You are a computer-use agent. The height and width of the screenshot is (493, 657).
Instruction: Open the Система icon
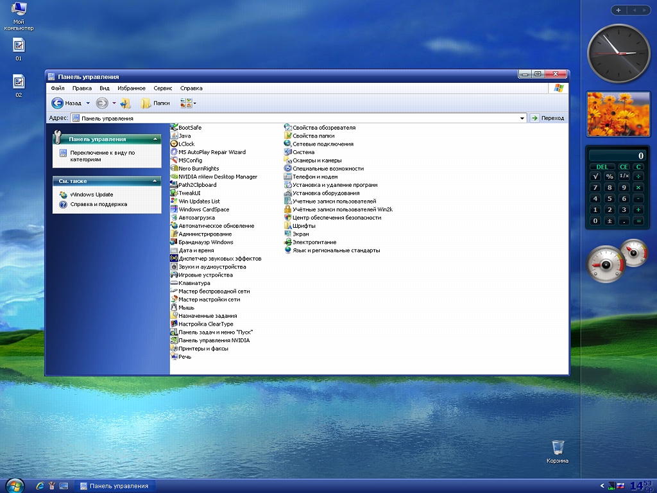click(288, 152)
